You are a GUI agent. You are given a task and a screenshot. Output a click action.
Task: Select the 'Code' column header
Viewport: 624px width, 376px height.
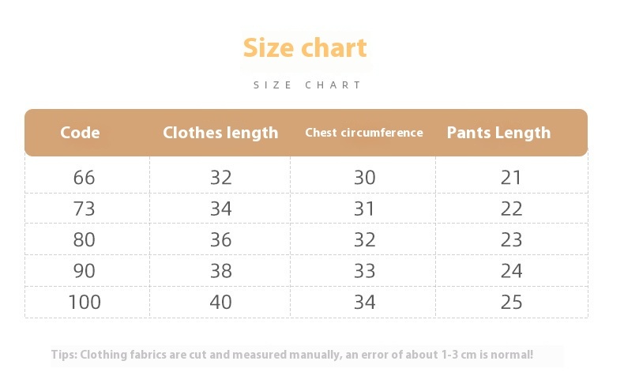[80, 133]
